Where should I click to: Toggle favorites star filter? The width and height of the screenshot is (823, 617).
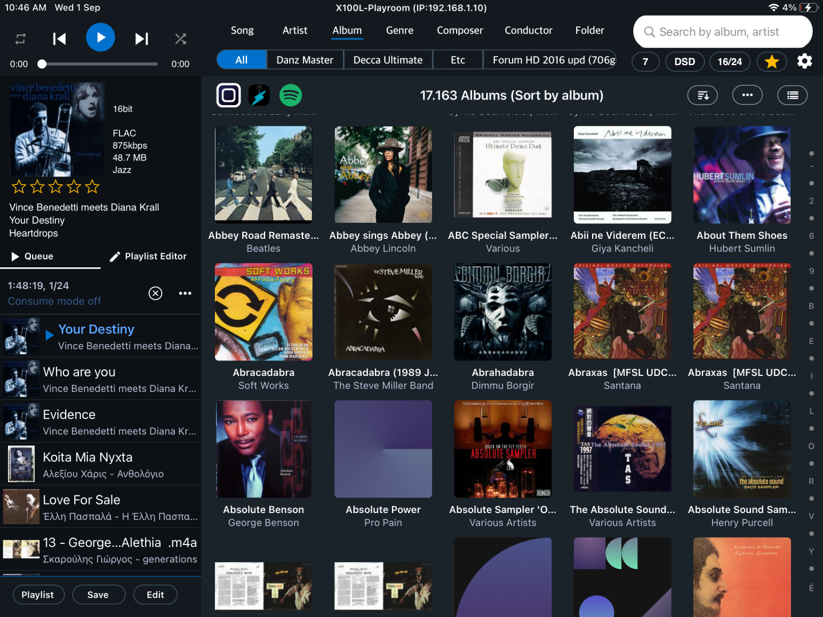(x=772, y=61)
